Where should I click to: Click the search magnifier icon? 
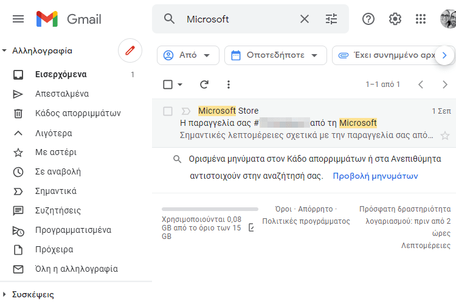point(169,19)
